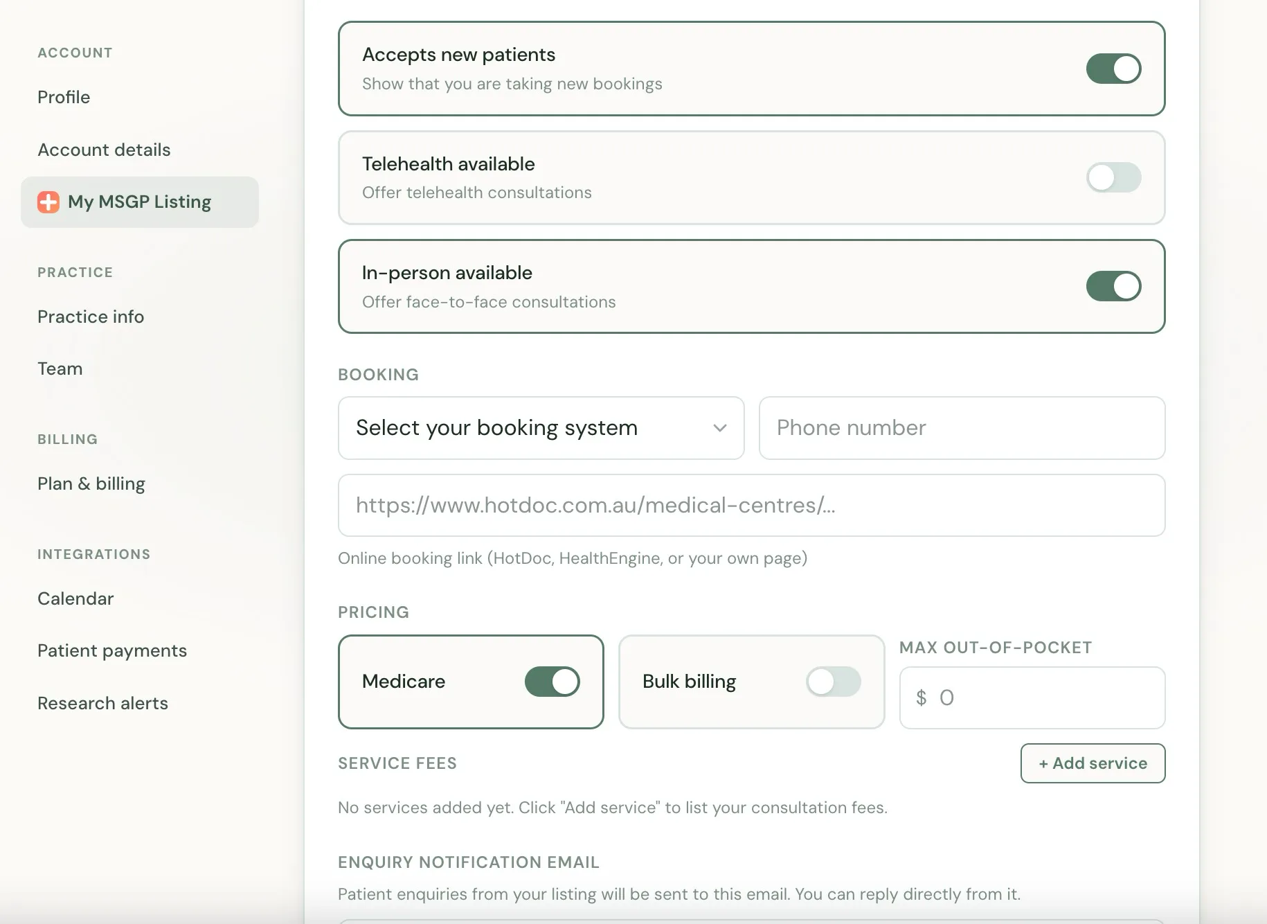Click the ACCOUNT sidebar heading
This screenshot has width=1267, height=924.
[75, 53]
